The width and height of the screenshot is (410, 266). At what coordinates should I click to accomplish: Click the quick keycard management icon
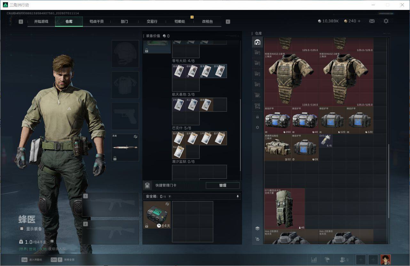click(147, 185)
